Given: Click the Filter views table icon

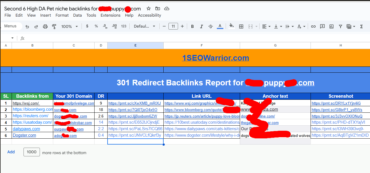Looking at the screenshot, I should pyautogui.click(x=349, y=26).
